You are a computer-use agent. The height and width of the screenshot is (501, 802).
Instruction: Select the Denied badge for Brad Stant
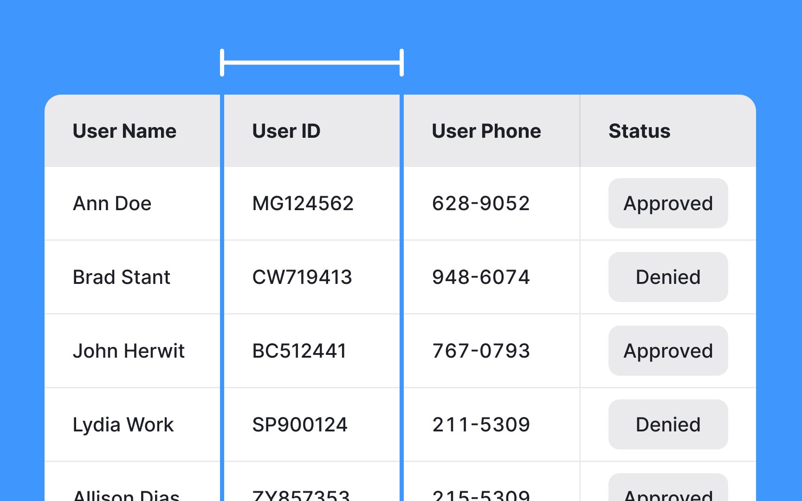(668, 277)
